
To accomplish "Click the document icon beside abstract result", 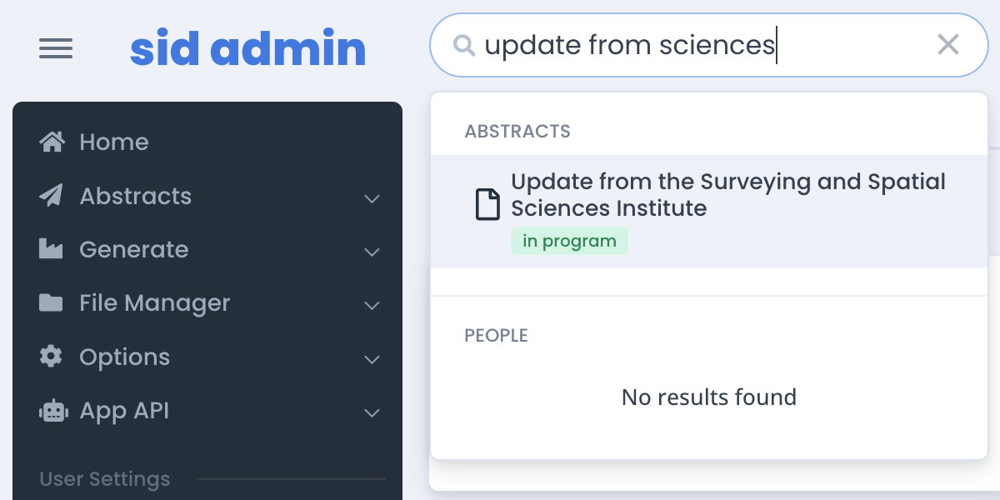I will tap(488, 204).
